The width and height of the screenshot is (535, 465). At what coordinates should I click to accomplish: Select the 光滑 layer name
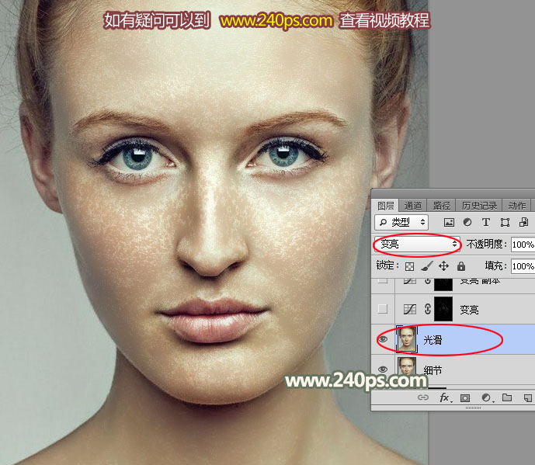tap(433, 340)
